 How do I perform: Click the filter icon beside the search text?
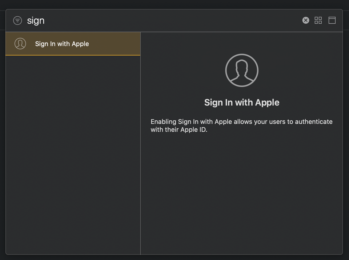click(17, 20)
